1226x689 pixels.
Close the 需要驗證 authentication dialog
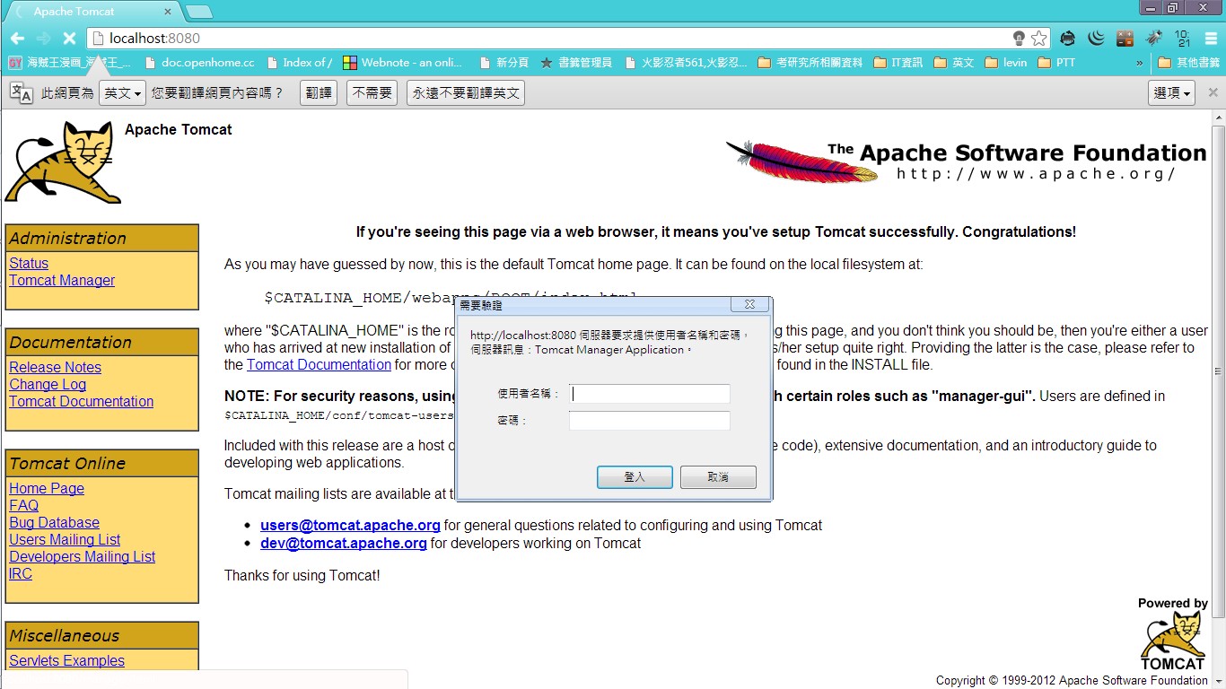click(x=749, y=304)
